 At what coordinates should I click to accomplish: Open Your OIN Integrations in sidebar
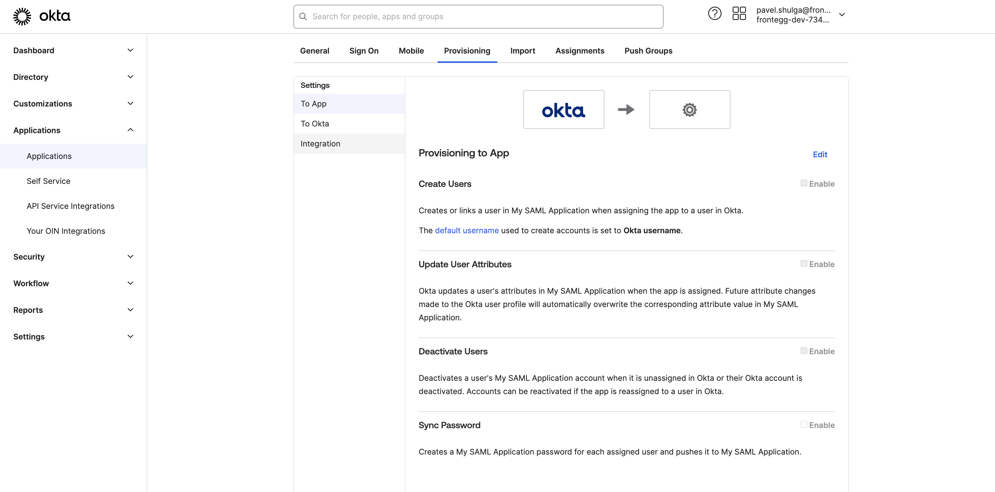point(73,231)
